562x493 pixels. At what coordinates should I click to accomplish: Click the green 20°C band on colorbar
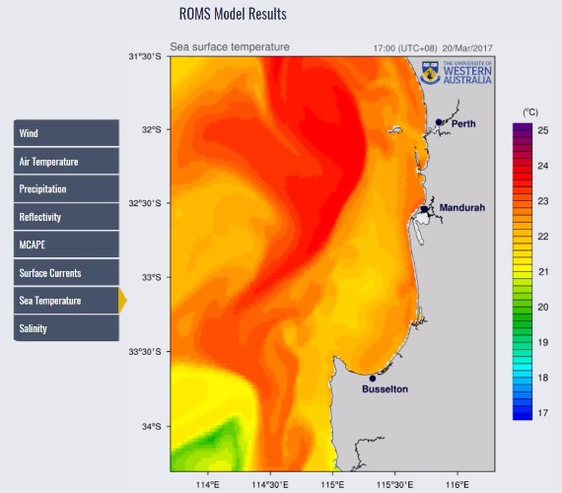tap(523, 307)
